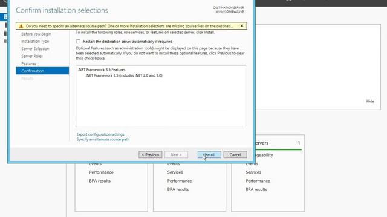Select .NET Framework 3.5 Features entry
387x217 pixels.
tap(102, 70)
